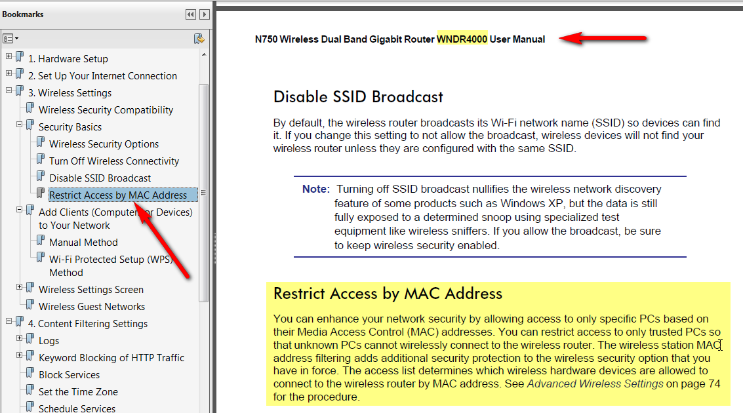
Task: Click bookmark icon beside Disable SSID Broadcast
Action: pyautogui.click(x=41, y=176)
